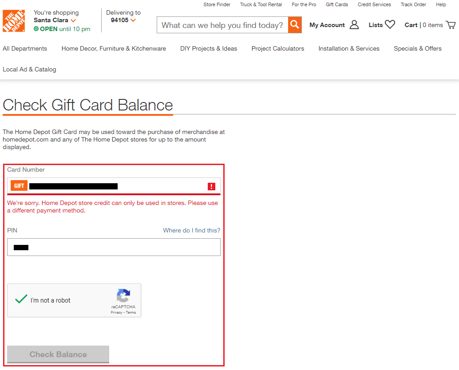Click the reCAPTCHA logo
The height and width of the screenshot is (370, 459).
[123, 296]
